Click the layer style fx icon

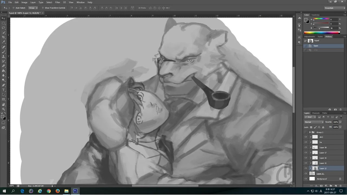click(316, 186)
